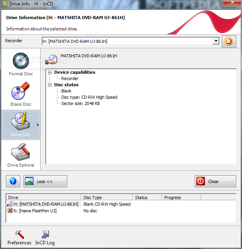
Task: Open Drive Options in the sidebar
Action: [x=21, y=155]
